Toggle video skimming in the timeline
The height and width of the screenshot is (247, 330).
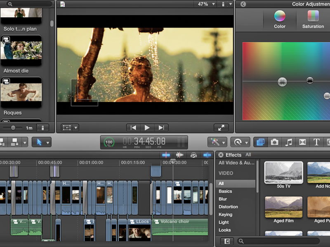[x=166, y=155]
